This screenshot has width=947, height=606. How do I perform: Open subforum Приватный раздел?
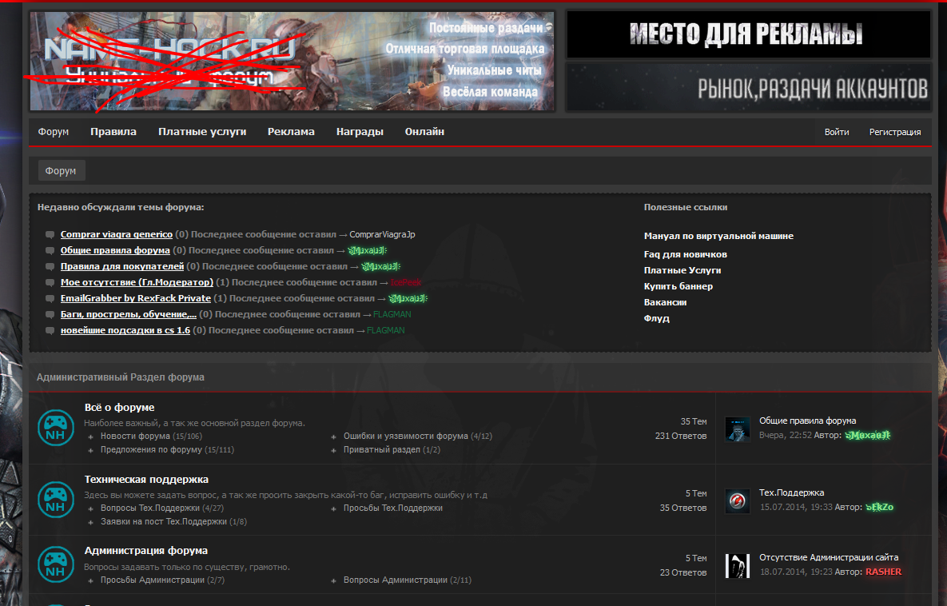pos(382,449)
